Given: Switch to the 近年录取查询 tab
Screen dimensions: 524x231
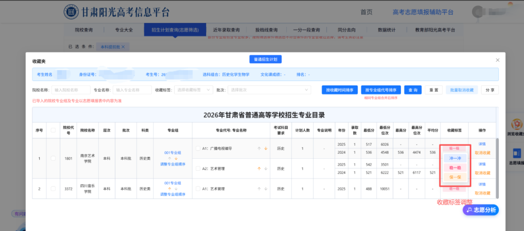Looking at the screenshot, I should point(226,30).
